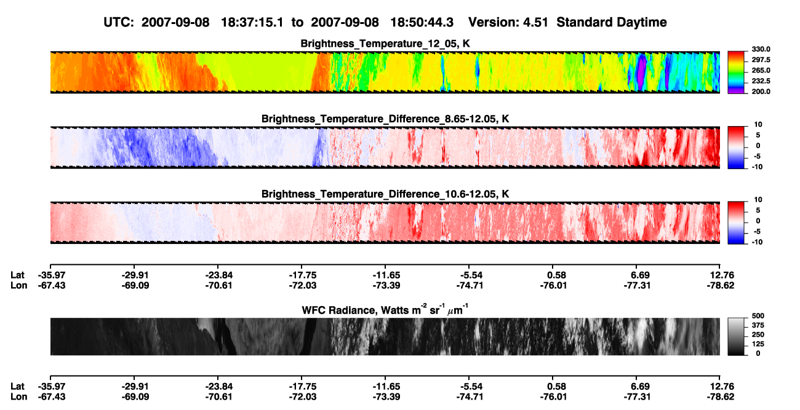Click Lon -69.09 under the WFC Radiance panel
Viewport: 800px width, 410px height.
tap(135, 396)
